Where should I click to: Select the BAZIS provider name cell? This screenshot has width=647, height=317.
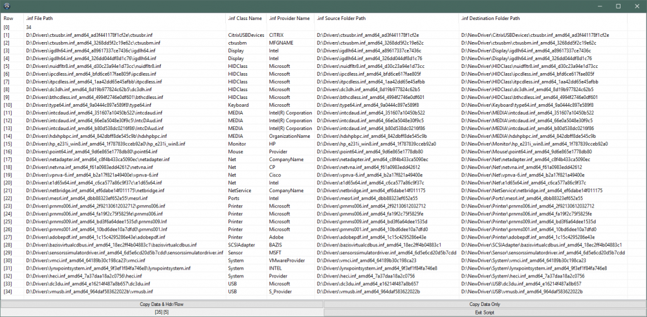[275, 245]
